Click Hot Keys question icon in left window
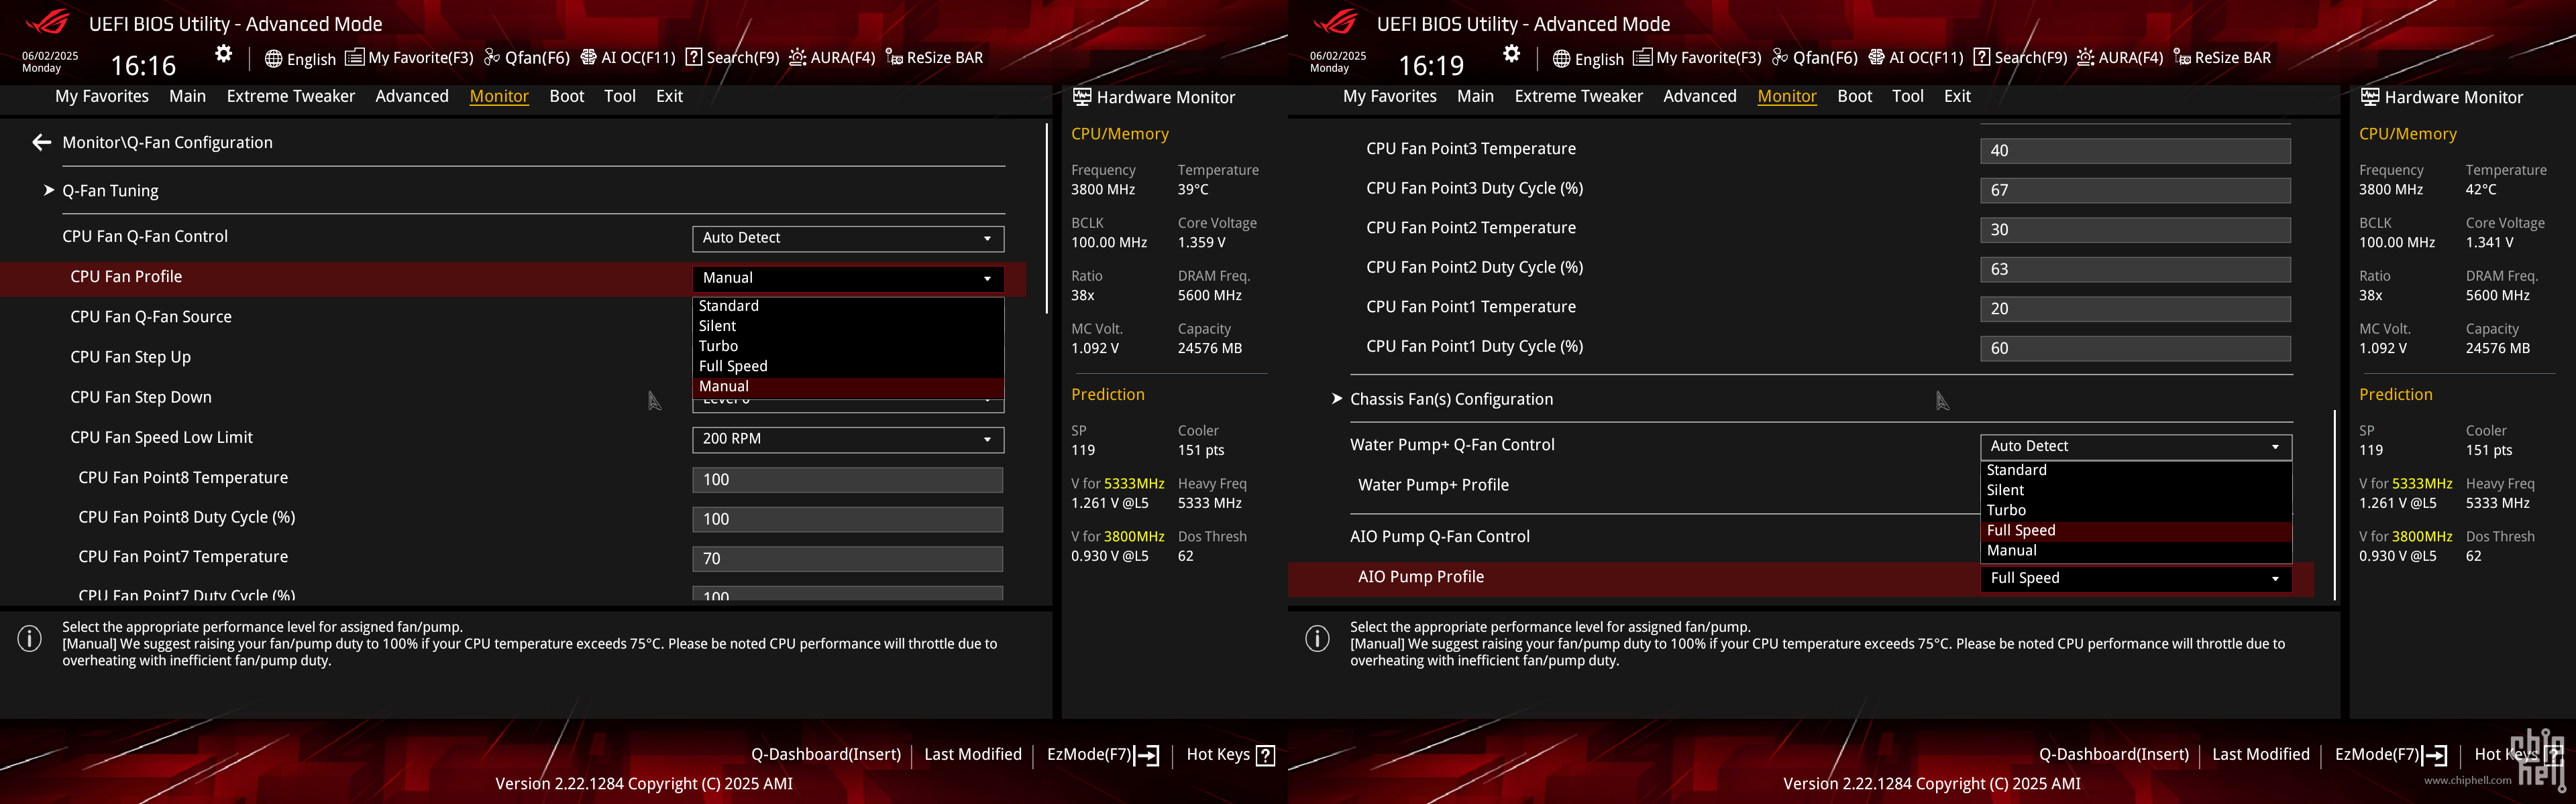 (x=1266, y=755)
